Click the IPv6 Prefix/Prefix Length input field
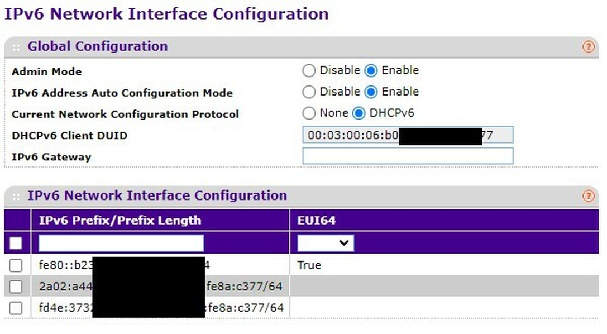The width and height of the screenshot is (607, 334). [x=121, y=243]
